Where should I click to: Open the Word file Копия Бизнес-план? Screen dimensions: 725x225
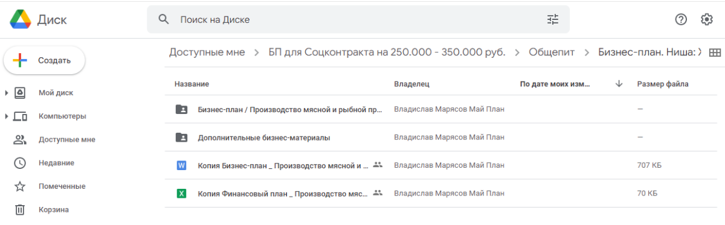tap(283, 165)
